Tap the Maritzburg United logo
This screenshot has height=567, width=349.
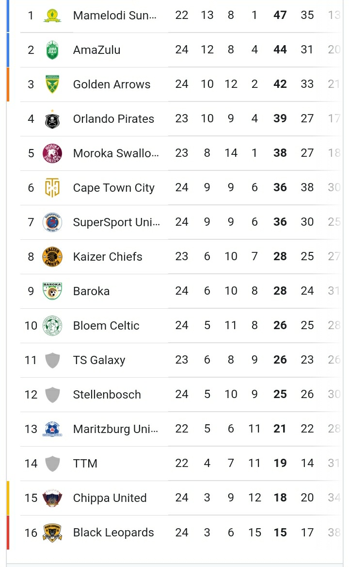pos(52,429)
